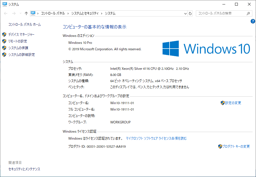The width and height of the screenshot is (256, 177).
Task: Open システムの保護 link
Action: [18, 48]
